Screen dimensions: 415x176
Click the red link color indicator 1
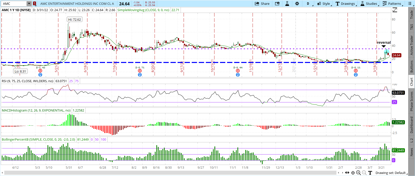35,4
